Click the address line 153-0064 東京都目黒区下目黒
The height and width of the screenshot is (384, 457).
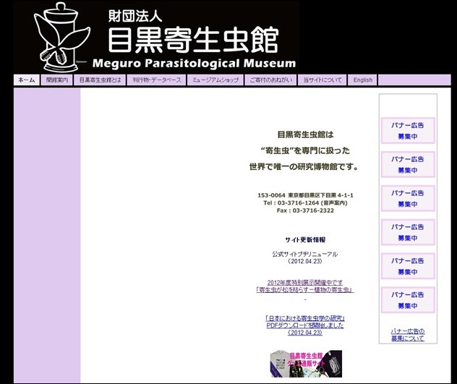305,195
